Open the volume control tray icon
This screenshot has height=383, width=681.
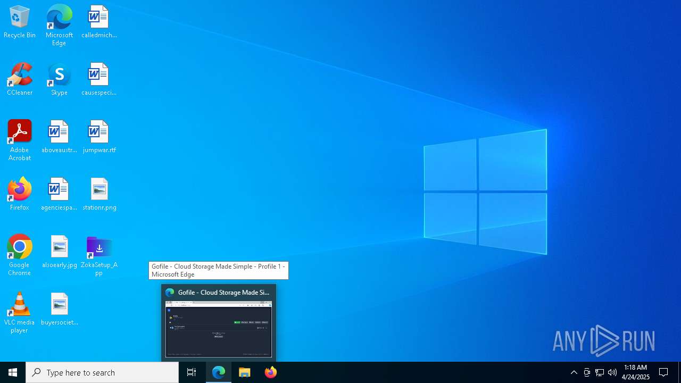coord(612,372)
